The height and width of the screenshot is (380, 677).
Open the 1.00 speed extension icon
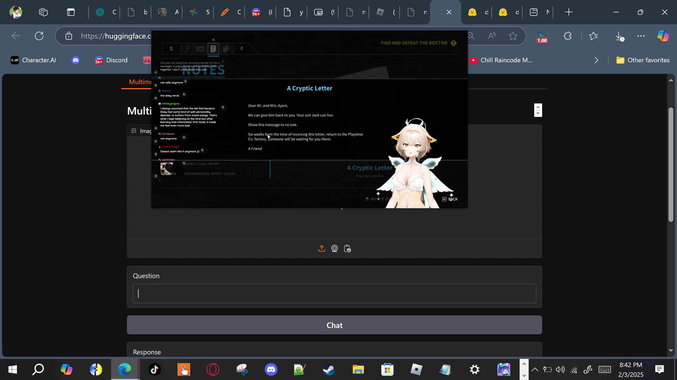point(542,37)
